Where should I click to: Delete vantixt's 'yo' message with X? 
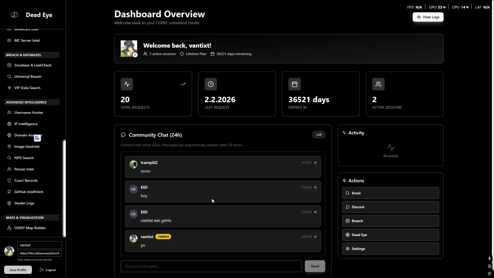click(x=315, y=237)
